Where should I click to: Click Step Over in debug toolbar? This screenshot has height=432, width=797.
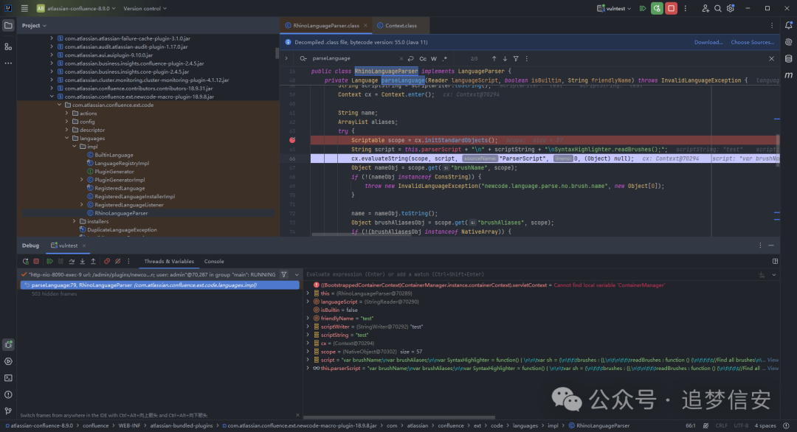point(72,262)
